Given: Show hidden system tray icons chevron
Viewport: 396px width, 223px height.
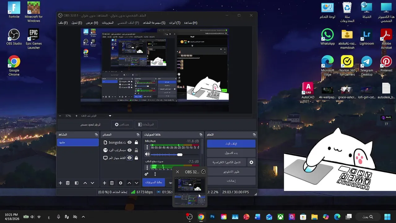Looking at the screenshot, I should pyautogui.click(x=83, y=217).
